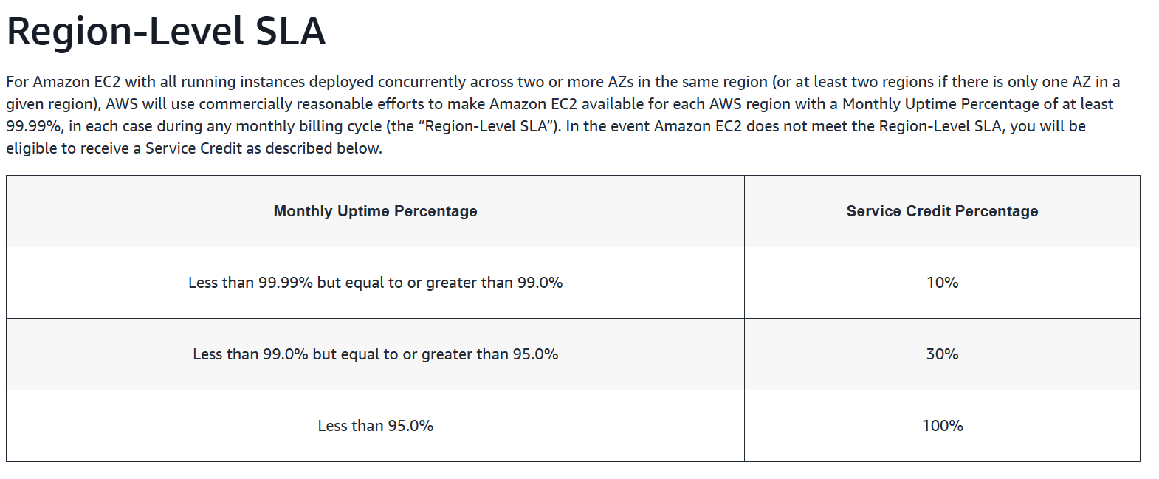Select the 30% service credit cell
The width and height of the screenshot is (1159, 479).
(x=942, y=354)
